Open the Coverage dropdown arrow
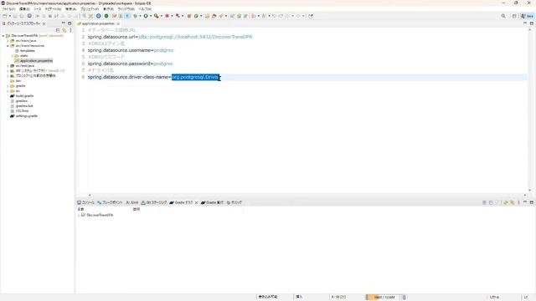The height and width of the screenshot is (301, 536). point(162,16)
